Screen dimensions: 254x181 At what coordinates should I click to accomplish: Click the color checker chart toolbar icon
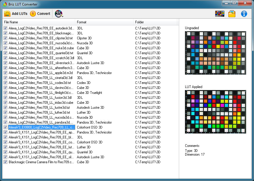point(220,14)
